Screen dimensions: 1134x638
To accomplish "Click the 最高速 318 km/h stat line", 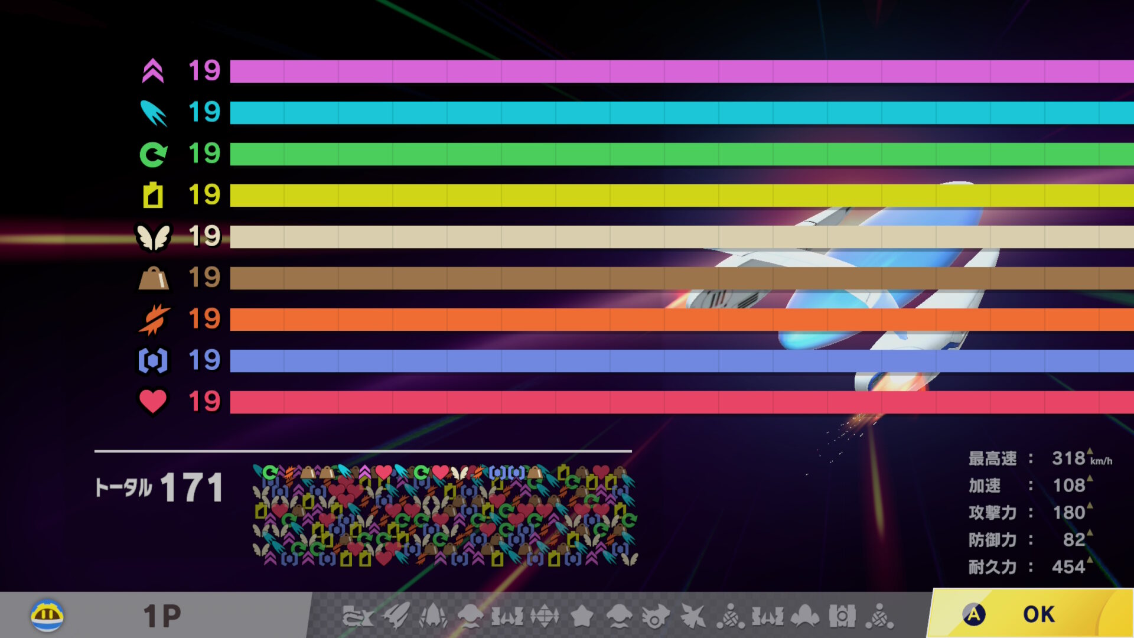I will coord(1039,458).
